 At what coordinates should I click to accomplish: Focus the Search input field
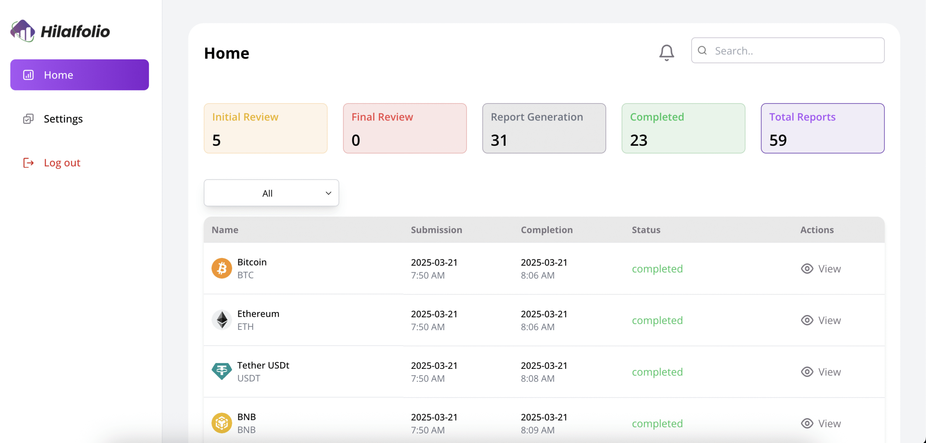click(x=788, y=50)
